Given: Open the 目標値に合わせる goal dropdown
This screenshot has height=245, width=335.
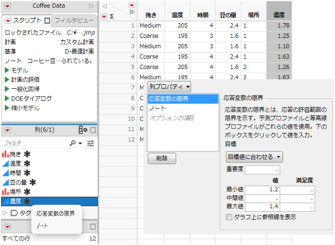Looking at the screenshot, I should pos(254,157).
